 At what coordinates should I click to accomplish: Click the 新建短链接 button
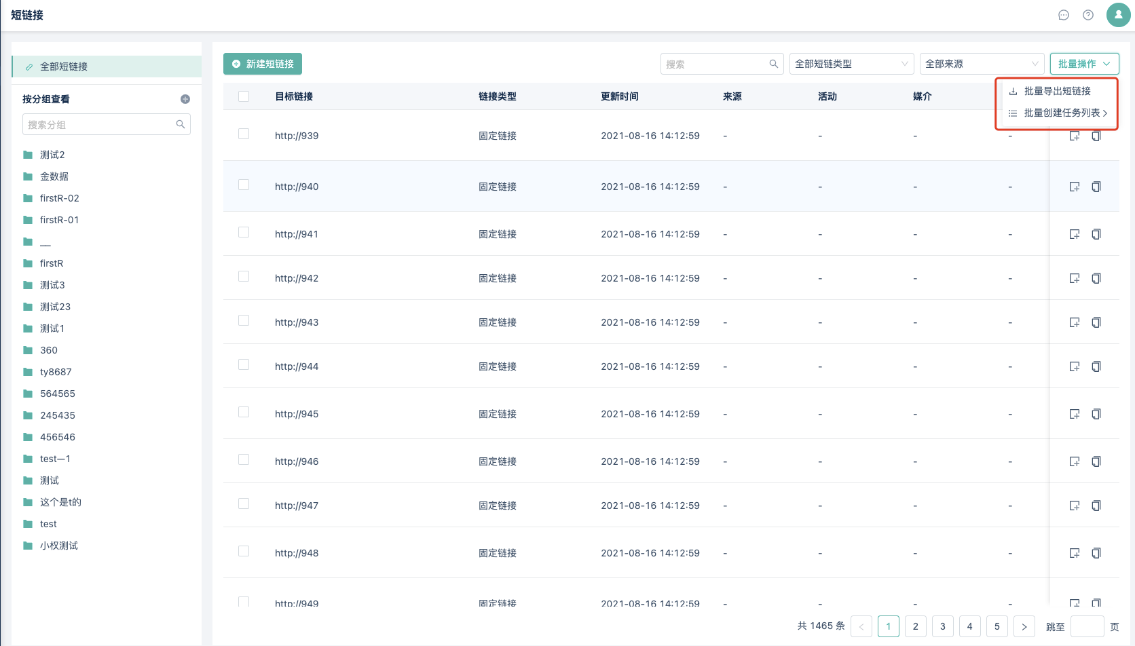263,64
